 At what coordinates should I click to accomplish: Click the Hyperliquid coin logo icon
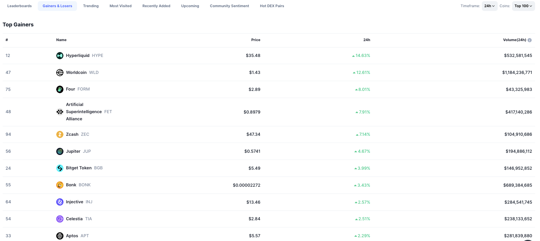[x=60, y=55]
